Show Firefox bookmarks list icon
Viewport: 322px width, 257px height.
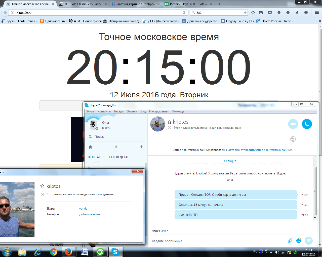tap(261, 13)
